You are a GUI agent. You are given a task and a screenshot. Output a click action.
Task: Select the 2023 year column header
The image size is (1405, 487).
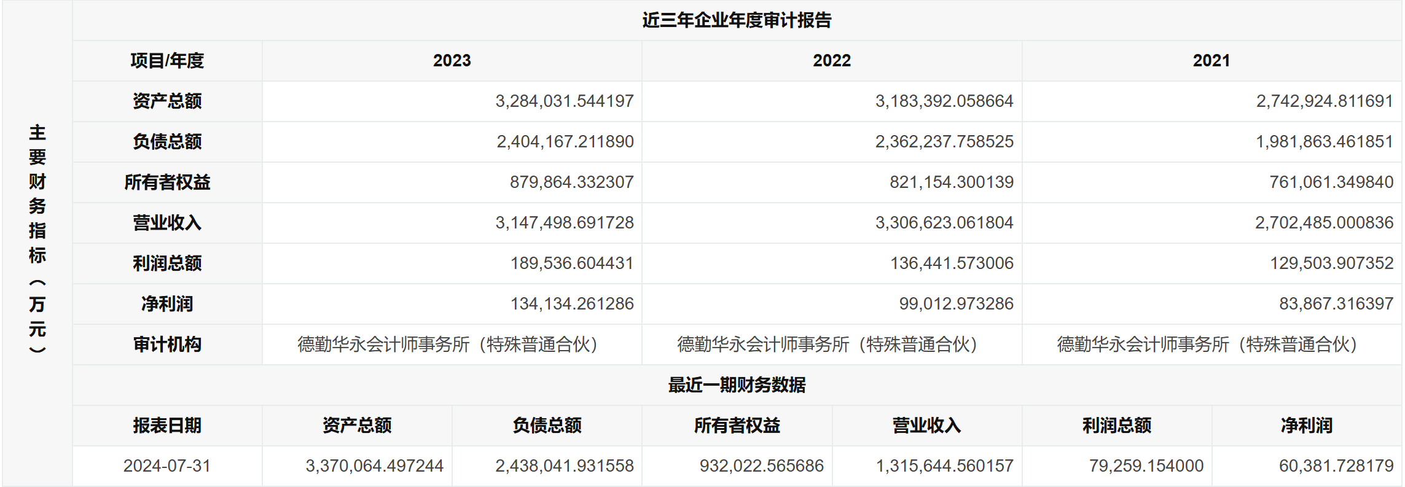tap(452, 61)
